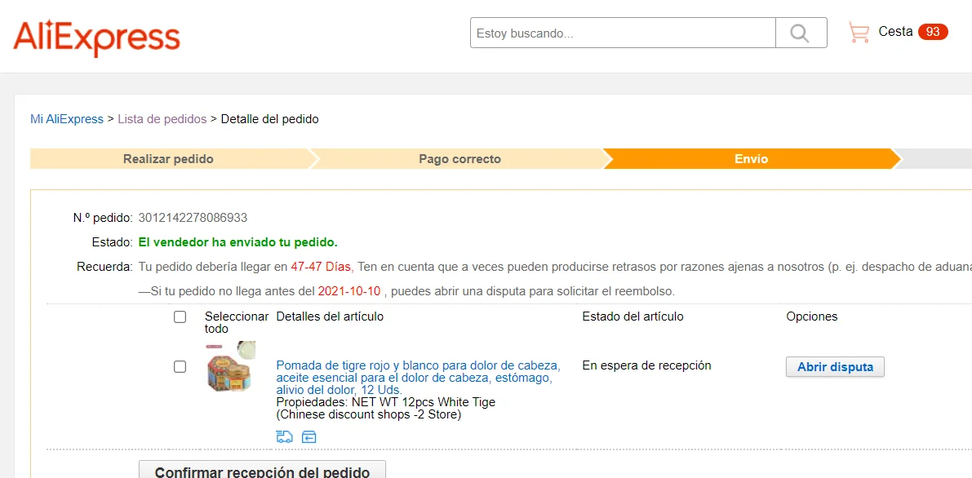Click the order number 3012142278086933
The image size is (972, 478).
[x=193, y=218]
